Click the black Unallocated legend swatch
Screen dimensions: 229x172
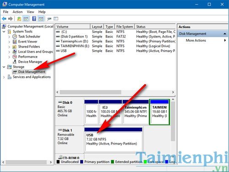pyautogui.click(x=58, y=162)
